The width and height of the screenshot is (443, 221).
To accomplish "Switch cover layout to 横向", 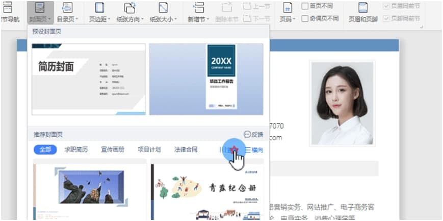I will 254,150.
